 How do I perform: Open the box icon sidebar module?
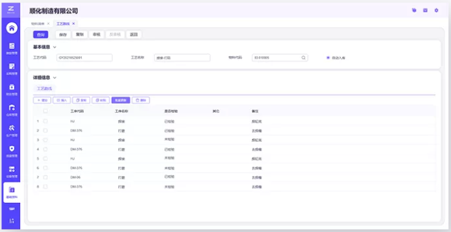click(12, 90)
